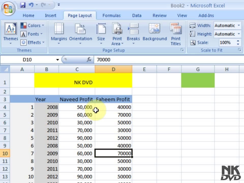This screenshot has width=244, height=183.
Task: Switch to the Insert tab
Action: point(51,16)
